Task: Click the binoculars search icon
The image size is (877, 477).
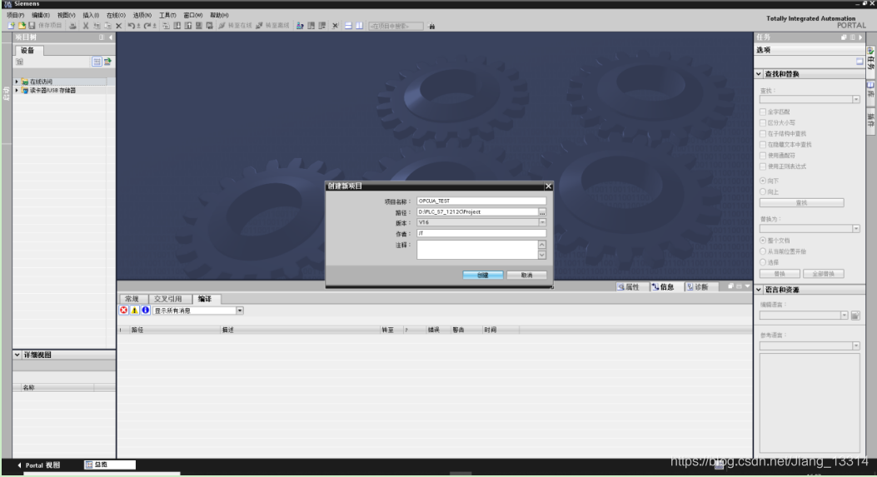Action: pos(431,26)
